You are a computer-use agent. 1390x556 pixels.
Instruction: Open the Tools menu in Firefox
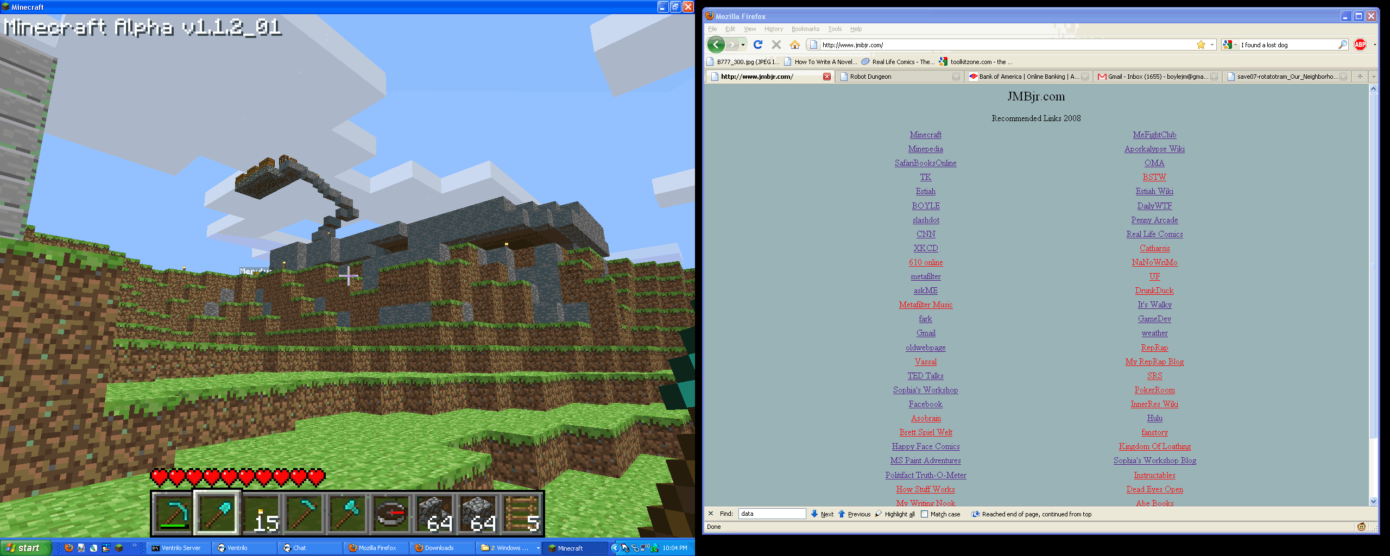tap(835, 29)
